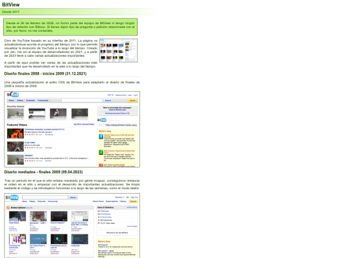Click the paragraph 'Una pequeña actualización al estilo CSS'
This screenshot has width=344, height=258.
coord(72,84)
